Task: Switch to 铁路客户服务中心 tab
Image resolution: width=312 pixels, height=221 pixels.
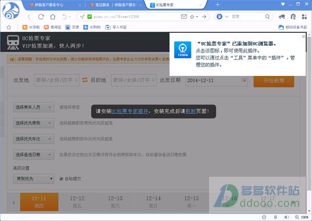Action: 54,5
